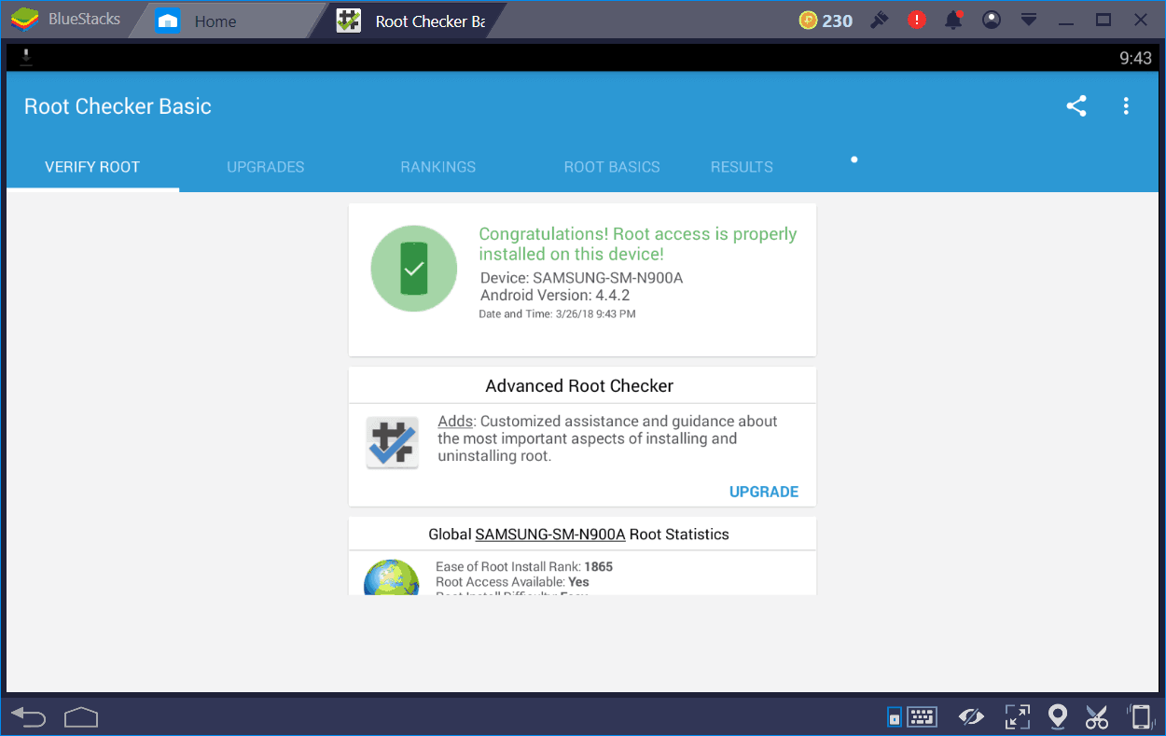Click the download notification icon in status bar

(x=26, y=57)
